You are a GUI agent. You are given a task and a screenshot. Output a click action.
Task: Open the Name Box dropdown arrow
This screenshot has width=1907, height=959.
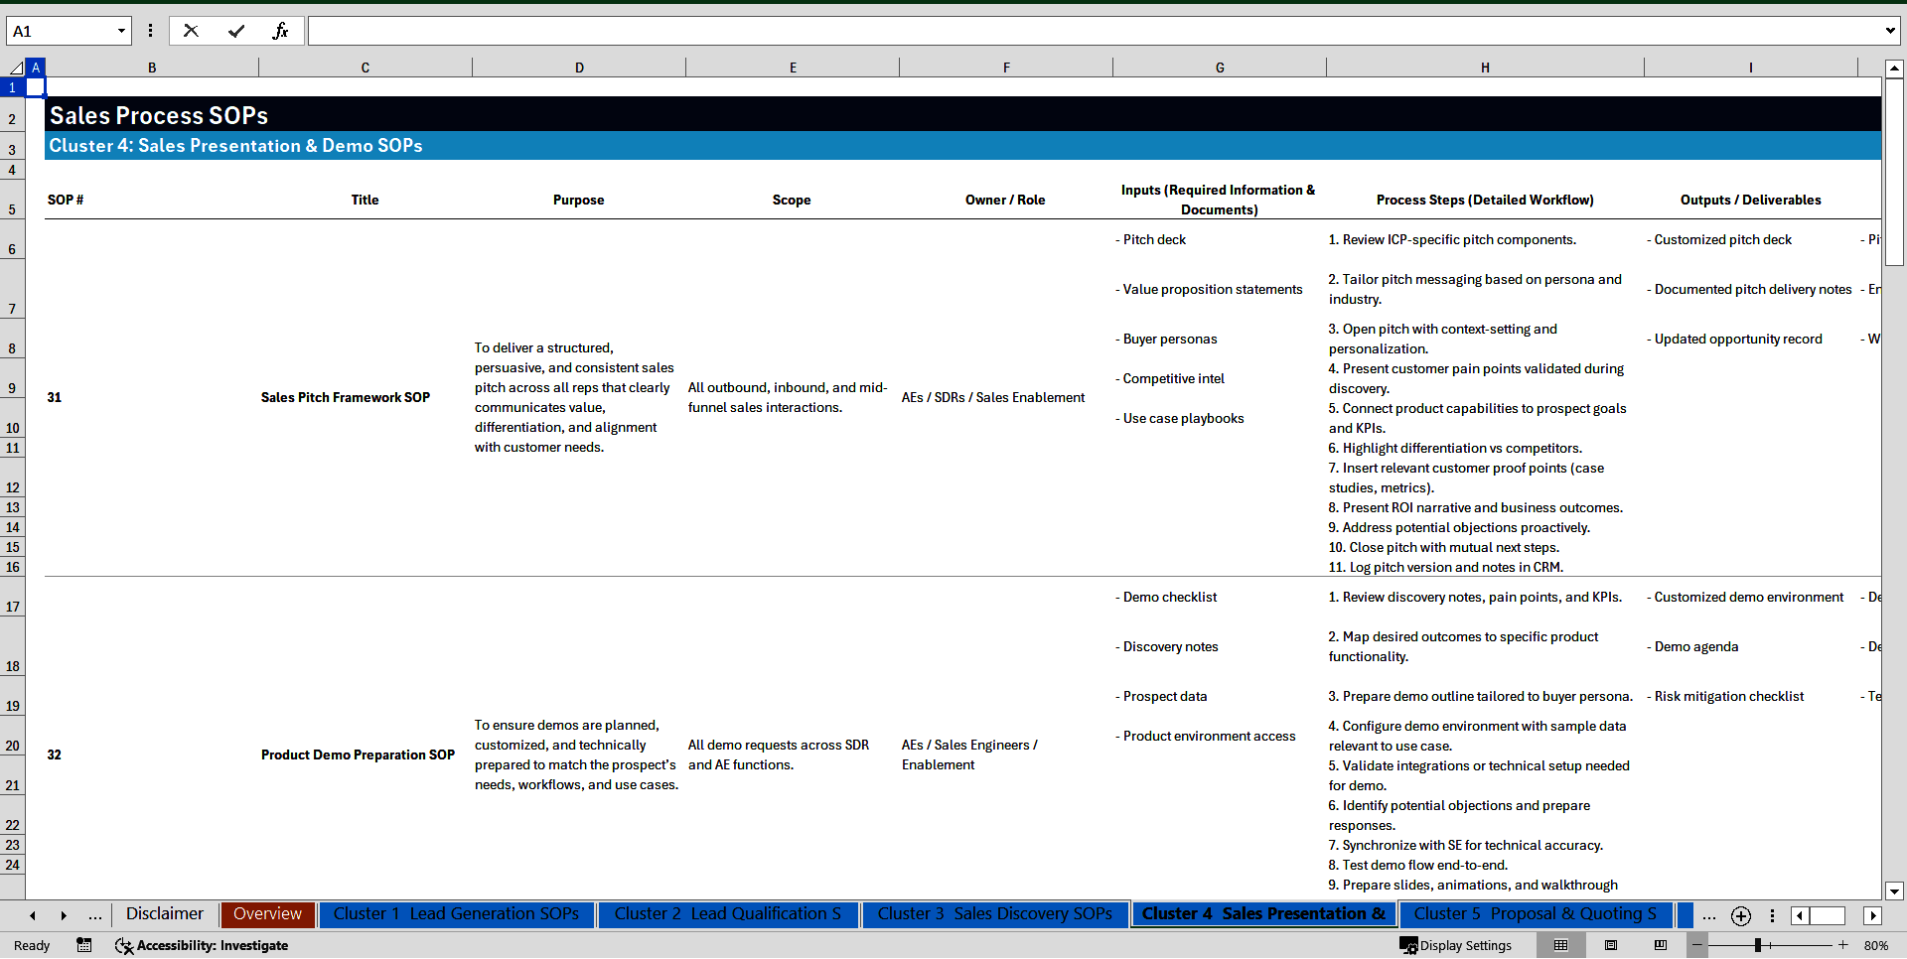[121, 31]
